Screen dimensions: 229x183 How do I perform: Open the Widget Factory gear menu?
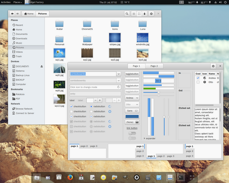(x=213, y=66)
